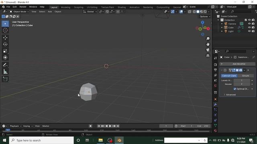Toggle camera view icon in viewport
Screen dimensions: 257x144
(208, 50)
